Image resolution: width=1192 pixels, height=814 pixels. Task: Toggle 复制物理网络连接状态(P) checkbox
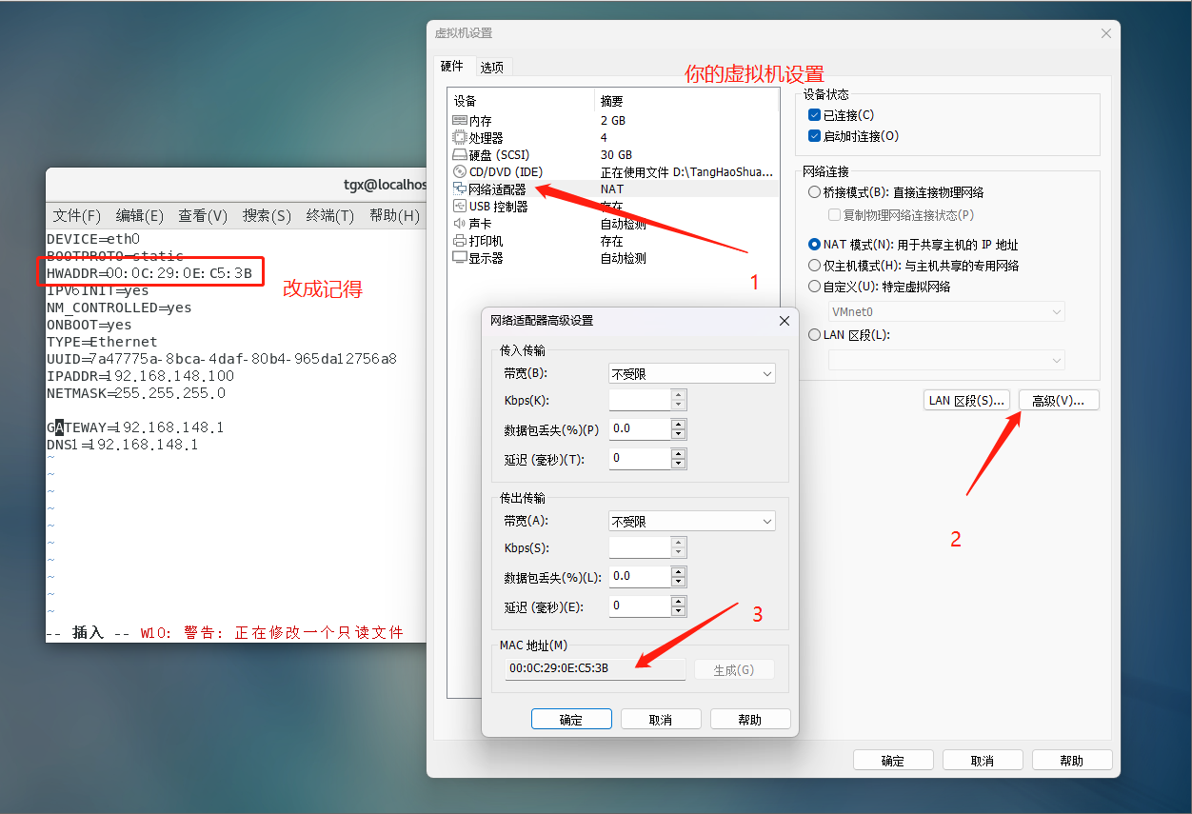coord(835,215)
